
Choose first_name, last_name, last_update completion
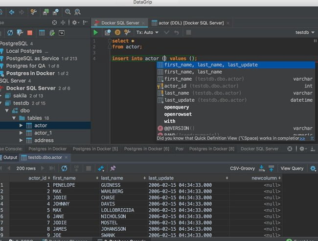pyautogui.click(x=236, y=65)
